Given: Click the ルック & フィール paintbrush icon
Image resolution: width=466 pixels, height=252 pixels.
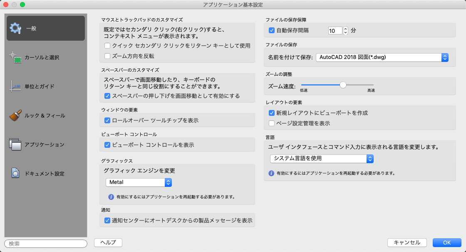Looking at the screenshot, I should (15, 115).
